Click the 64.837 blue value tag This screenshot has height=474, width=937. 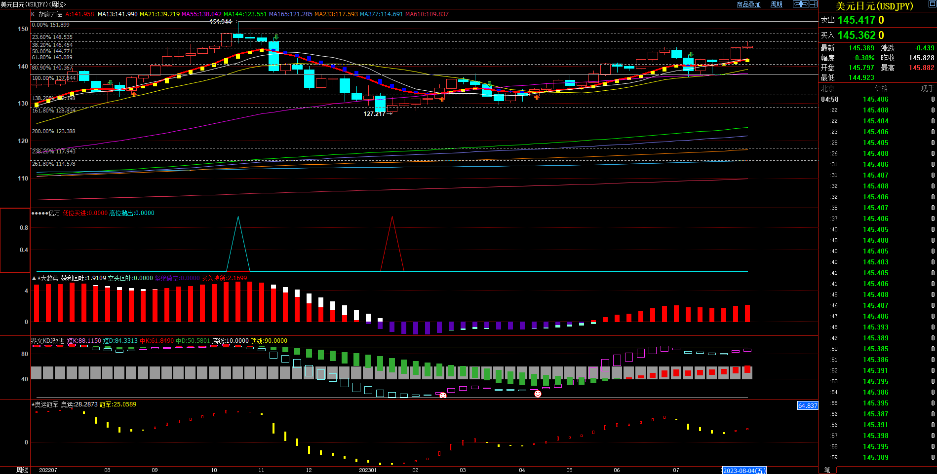click(808, 405)
